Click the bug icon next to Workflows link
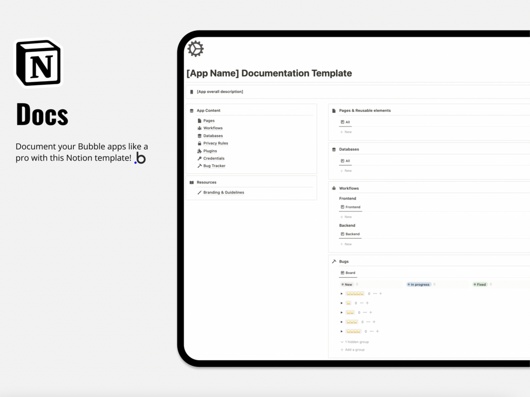This screenshot has width=530, height=397. 199,128
